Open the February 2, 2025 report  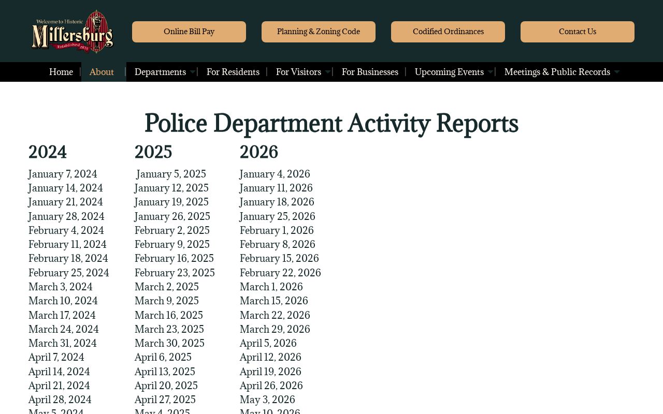[172, 230]
